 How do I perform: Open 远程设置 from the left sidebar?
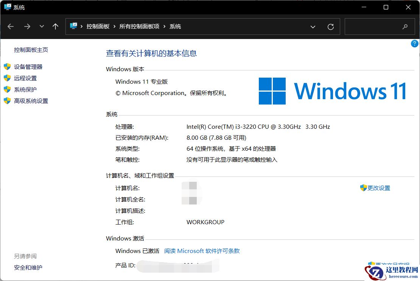click(x=25, y=78)
